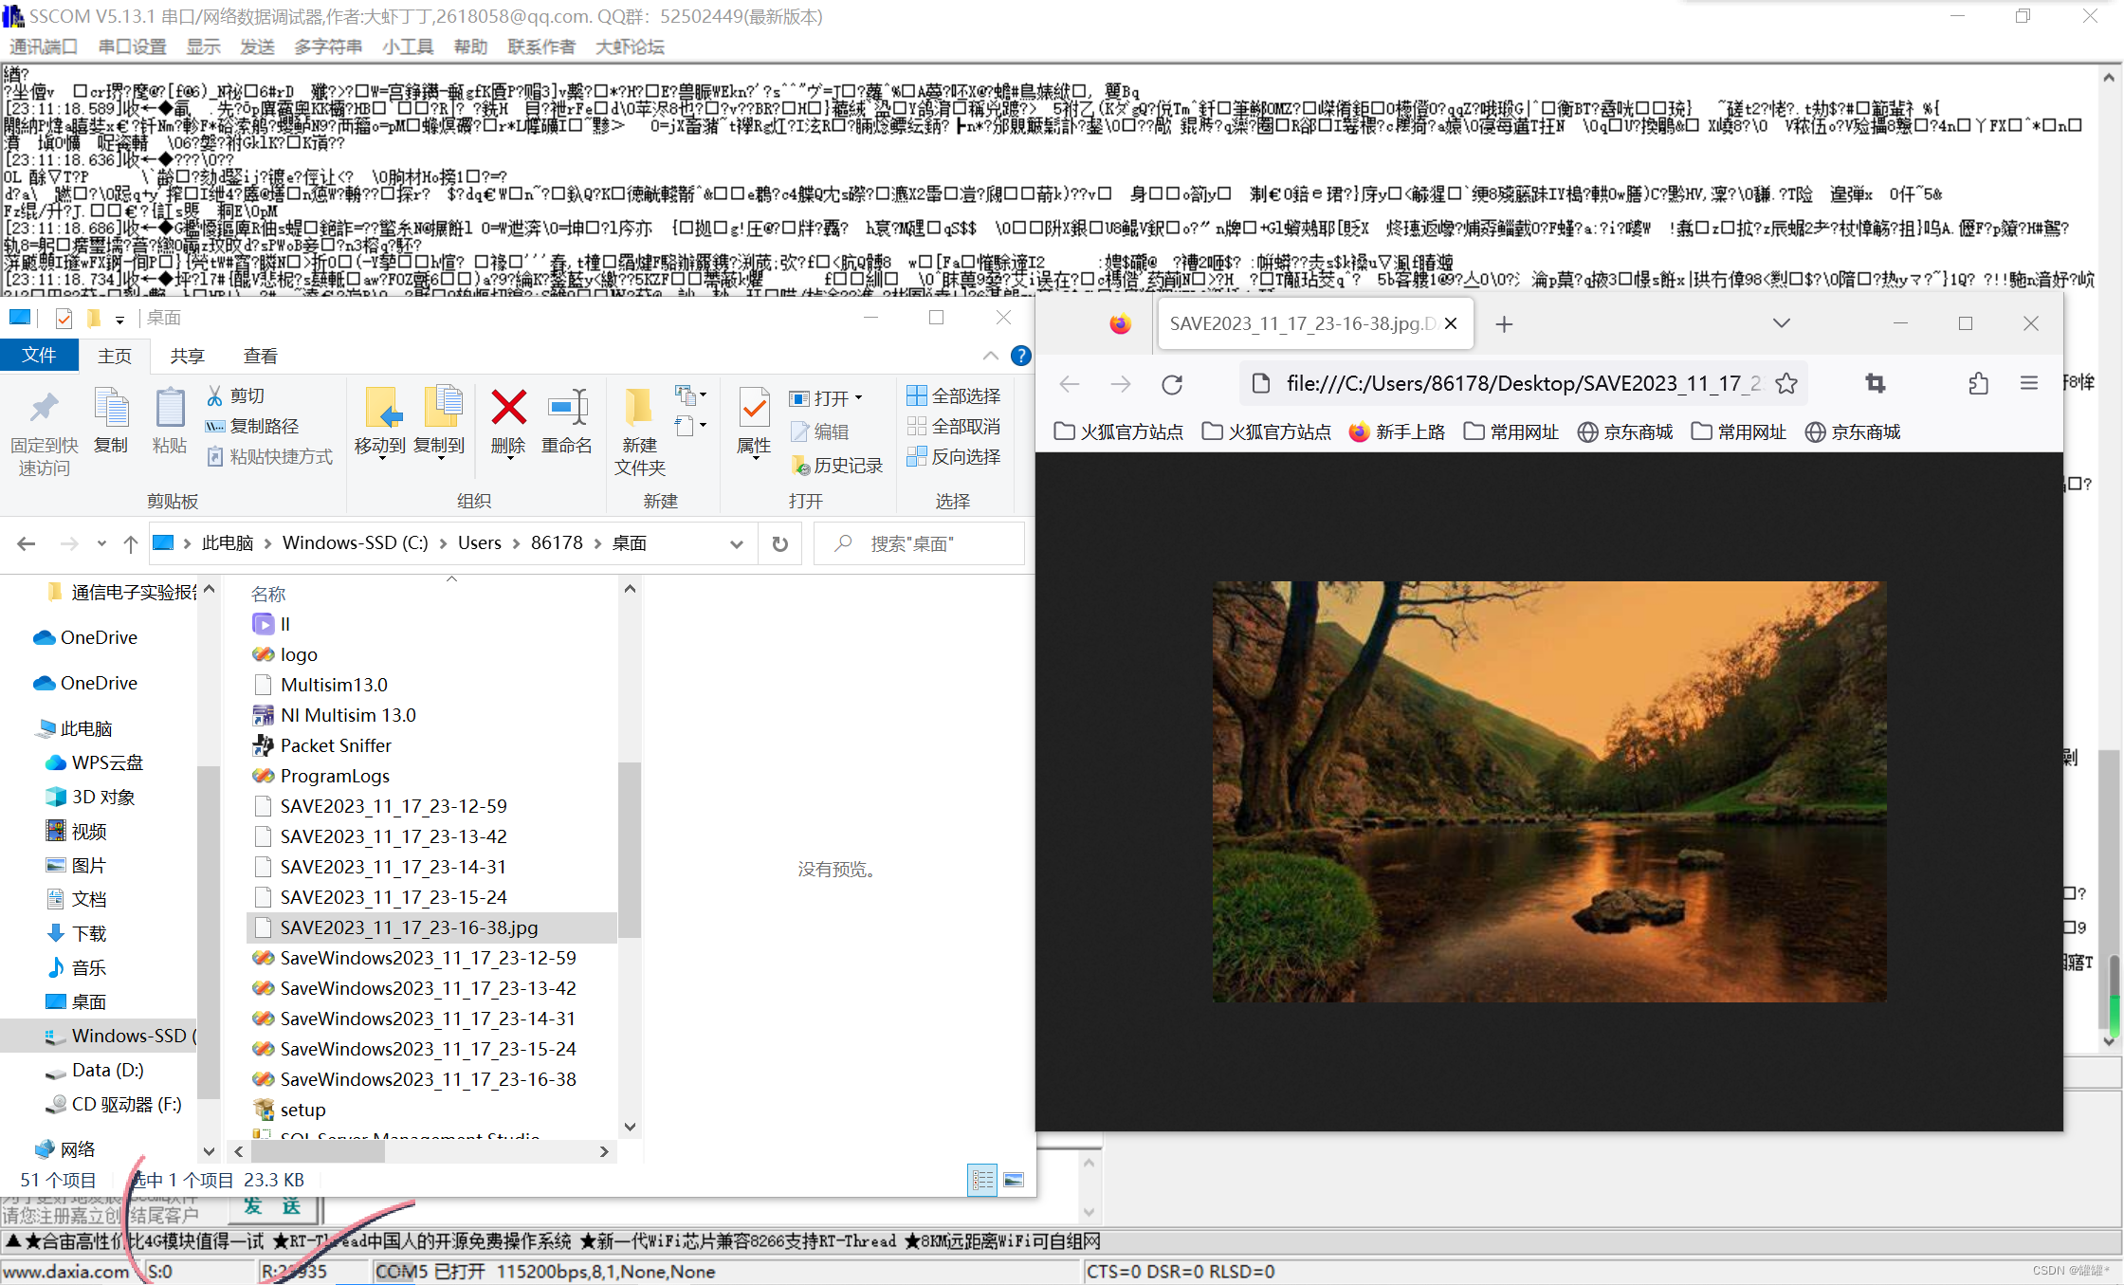
Task: Click Firefox URL address field
Action: [1521, 383]
